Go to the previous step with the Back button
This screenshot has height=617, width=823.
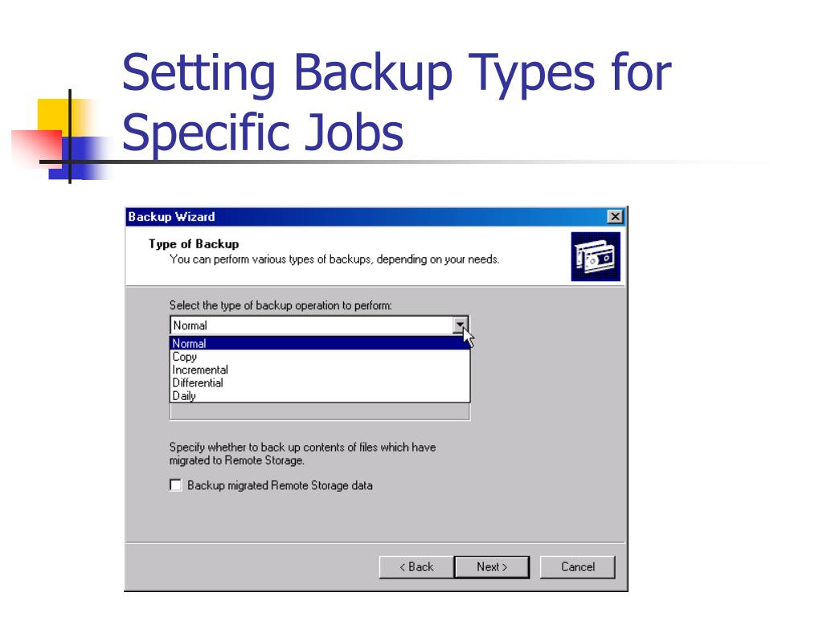click(x=416, y=567)
